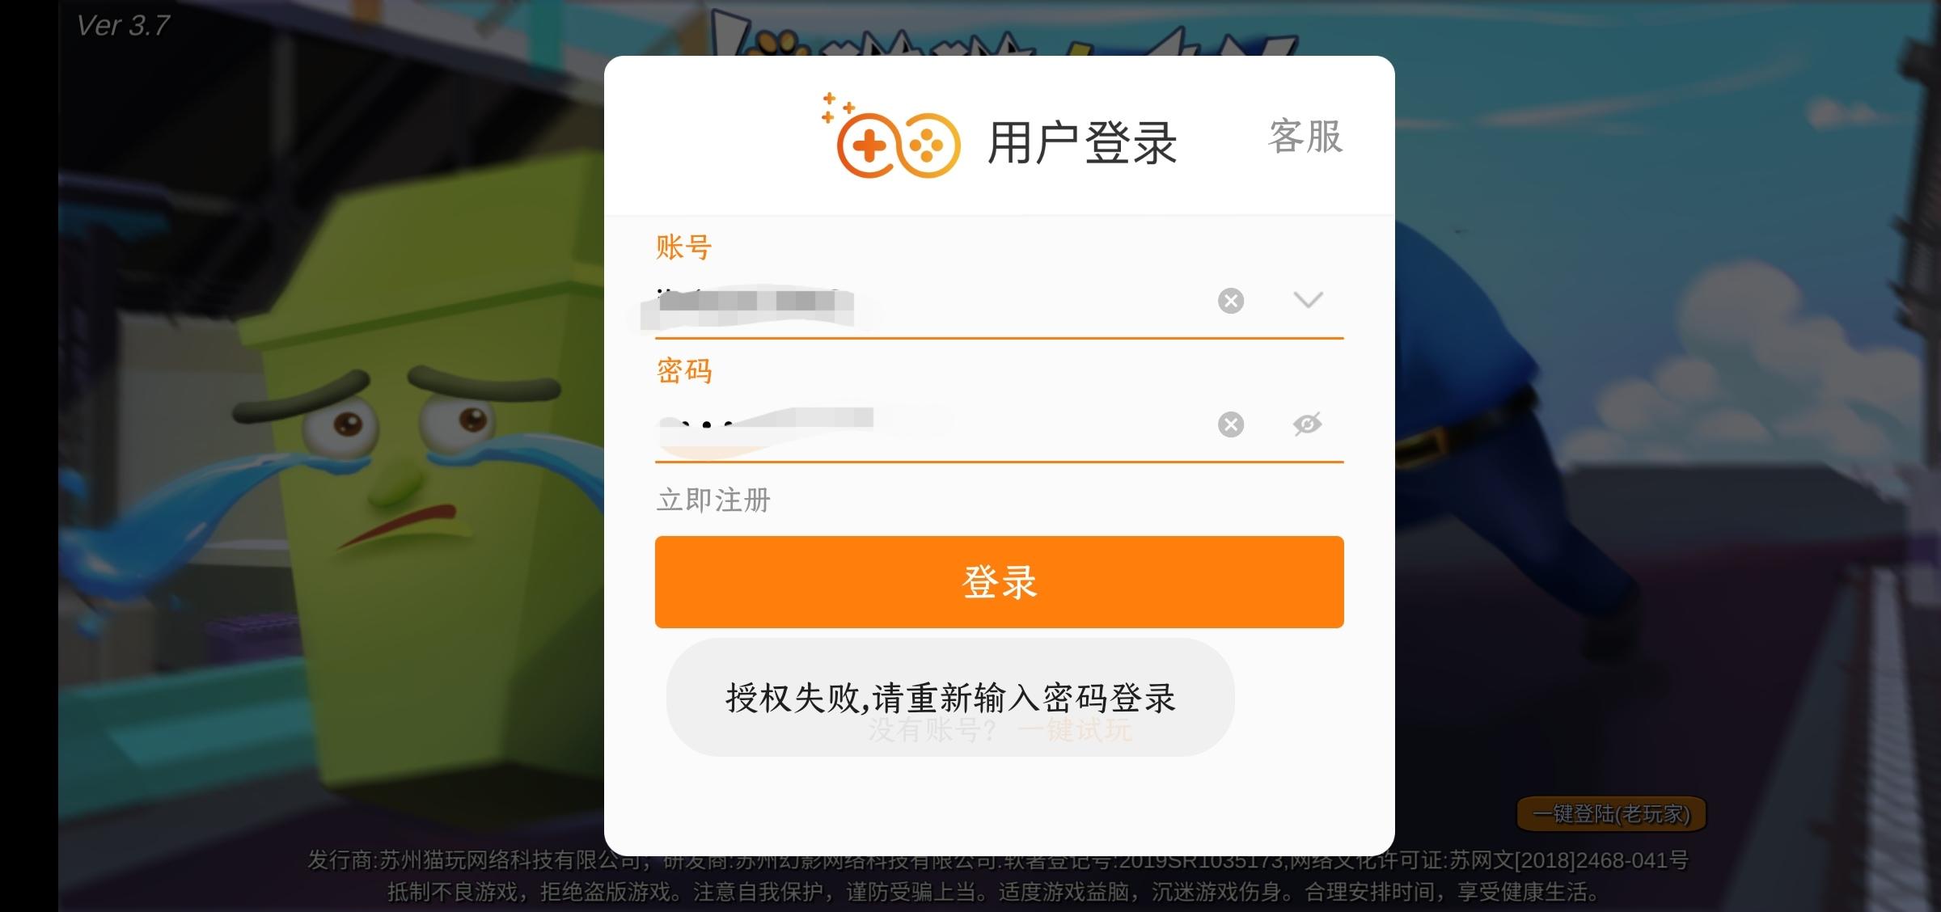Click the orange 登录 login button

pos(1000,582)
